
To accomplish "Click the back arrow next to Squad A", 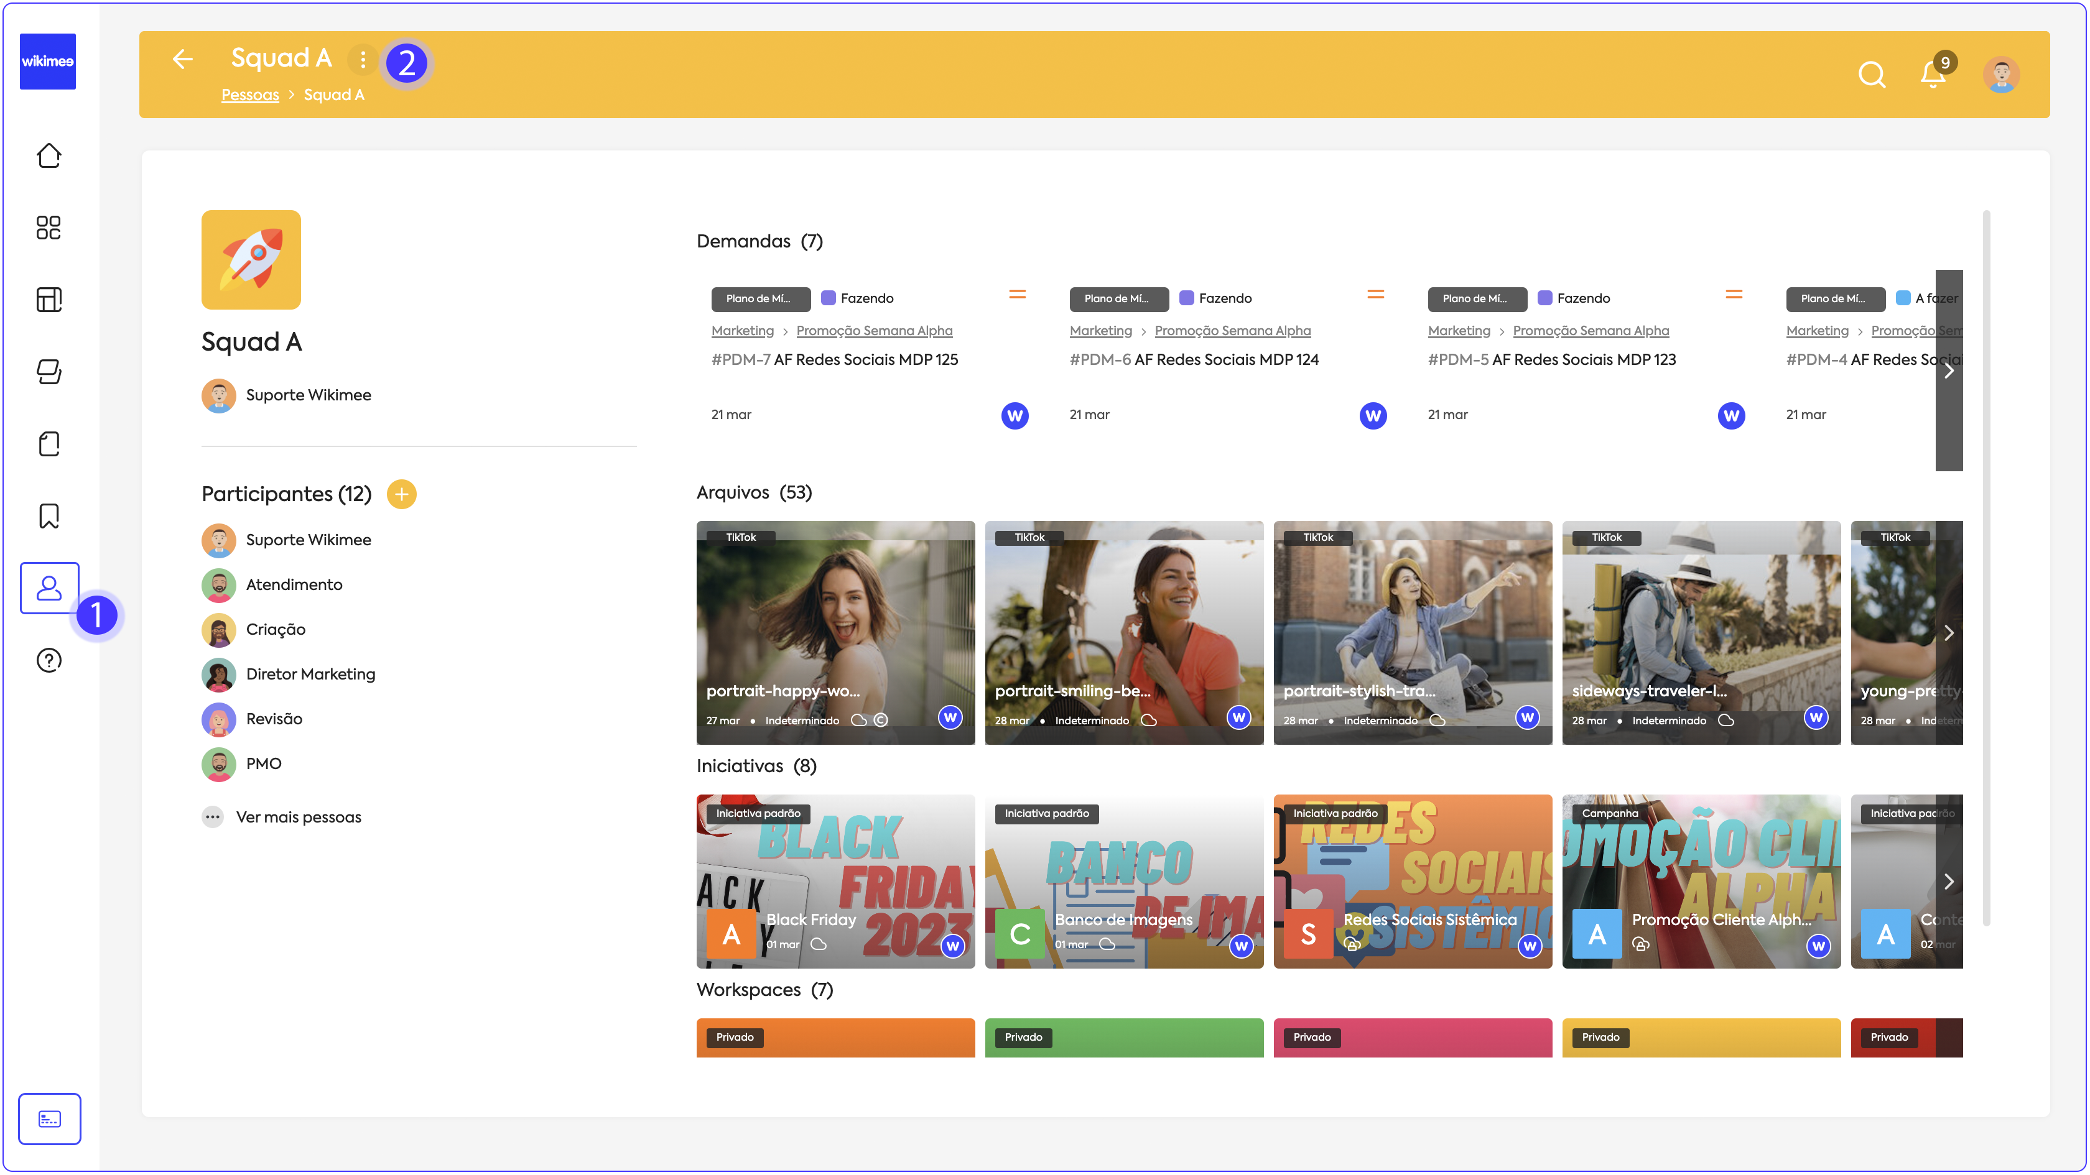I will [x=182, y=58].
